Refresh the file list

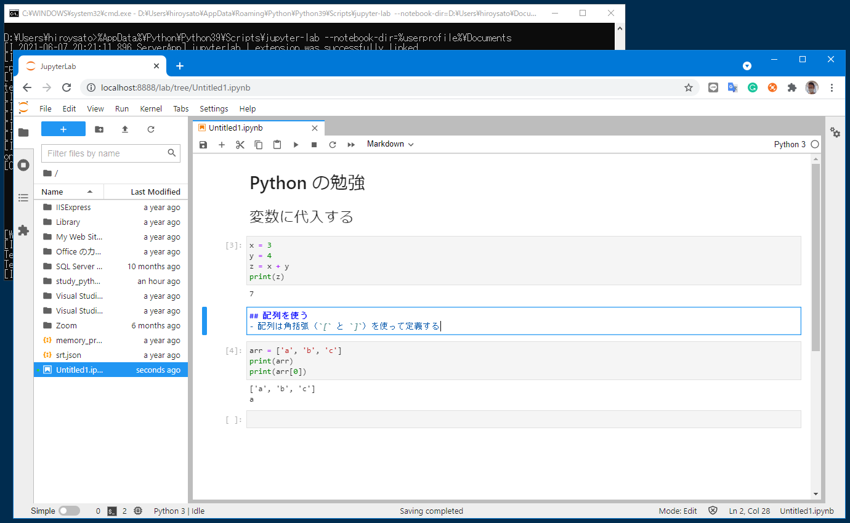pos(150,129)
